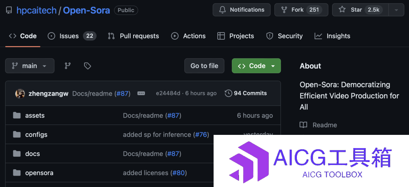
Task: Click the Pull requests icon
Action: [111, 36]
